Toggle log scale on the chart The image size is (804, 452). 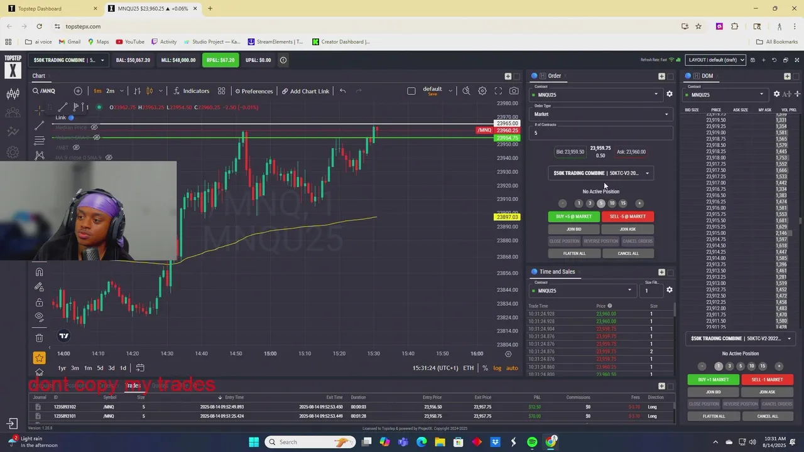coord(497,368)
